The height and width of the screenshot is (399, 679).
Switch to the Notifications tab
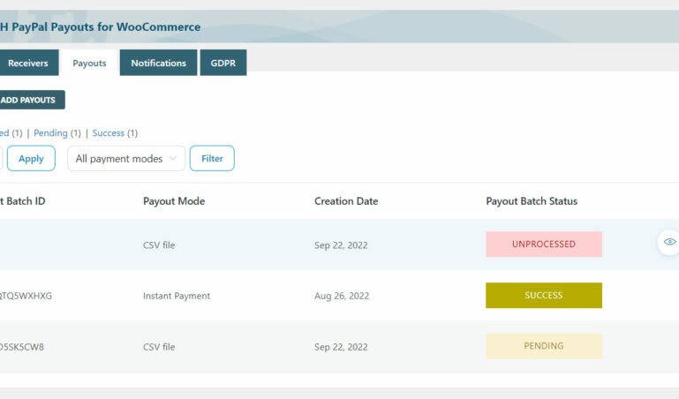pyautogui.click(x=159, y=64)
